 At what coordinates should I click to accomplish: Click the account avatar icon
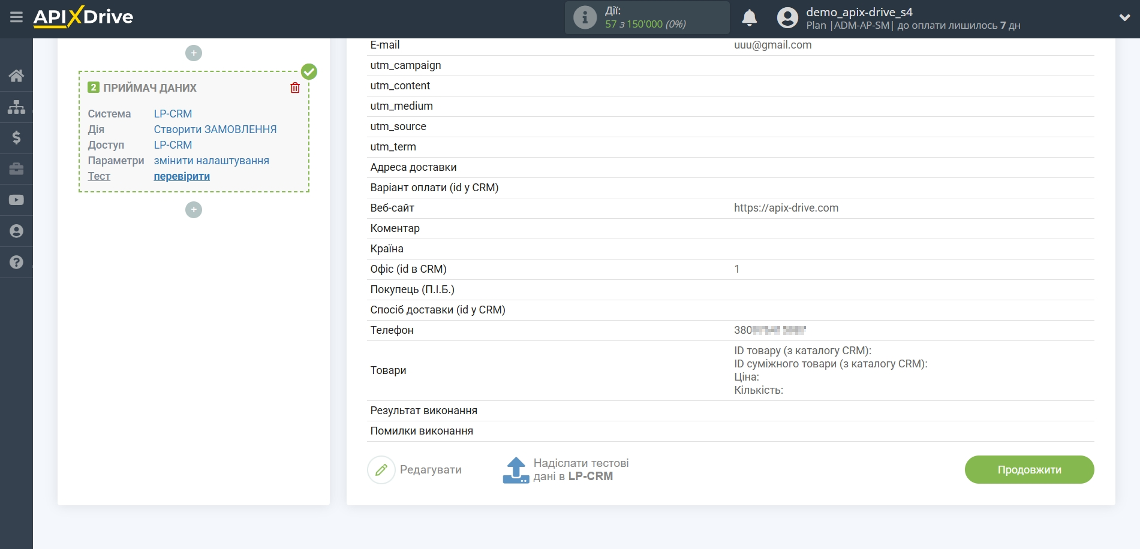coord(787,18)
